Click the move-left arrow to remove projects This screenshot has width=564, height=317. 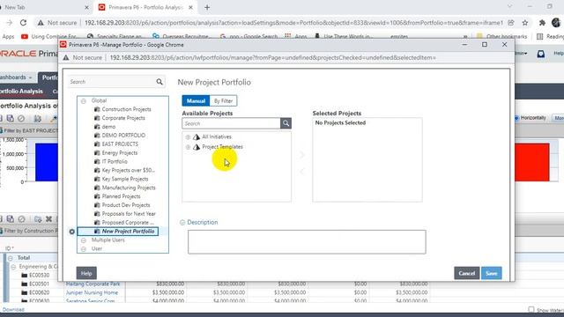click(301, 171)
